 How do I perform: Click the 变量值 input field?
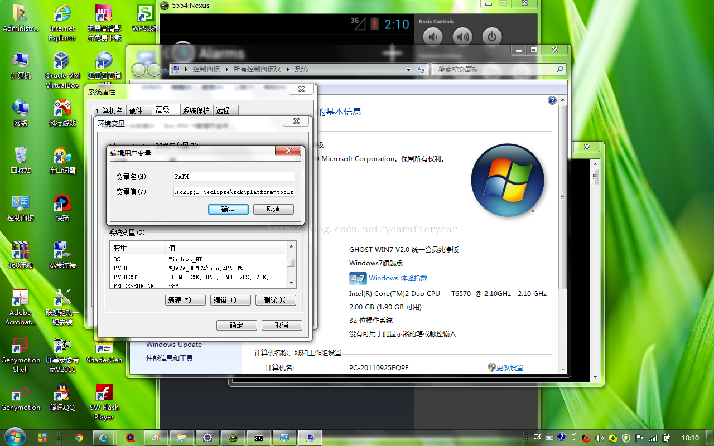coord(234,192)
